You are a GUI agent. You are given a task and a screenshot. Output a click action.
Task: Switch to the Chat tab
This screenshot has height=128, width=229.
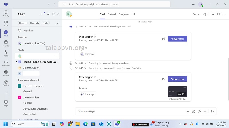click(x=102, y=14)
